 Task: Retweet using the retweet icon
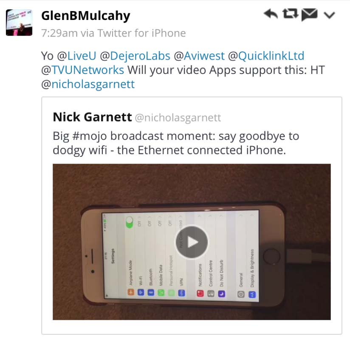pos(290,14)
